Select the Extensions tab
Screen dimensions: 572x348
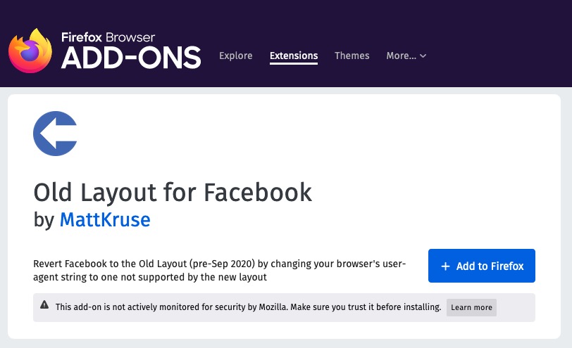294,56
